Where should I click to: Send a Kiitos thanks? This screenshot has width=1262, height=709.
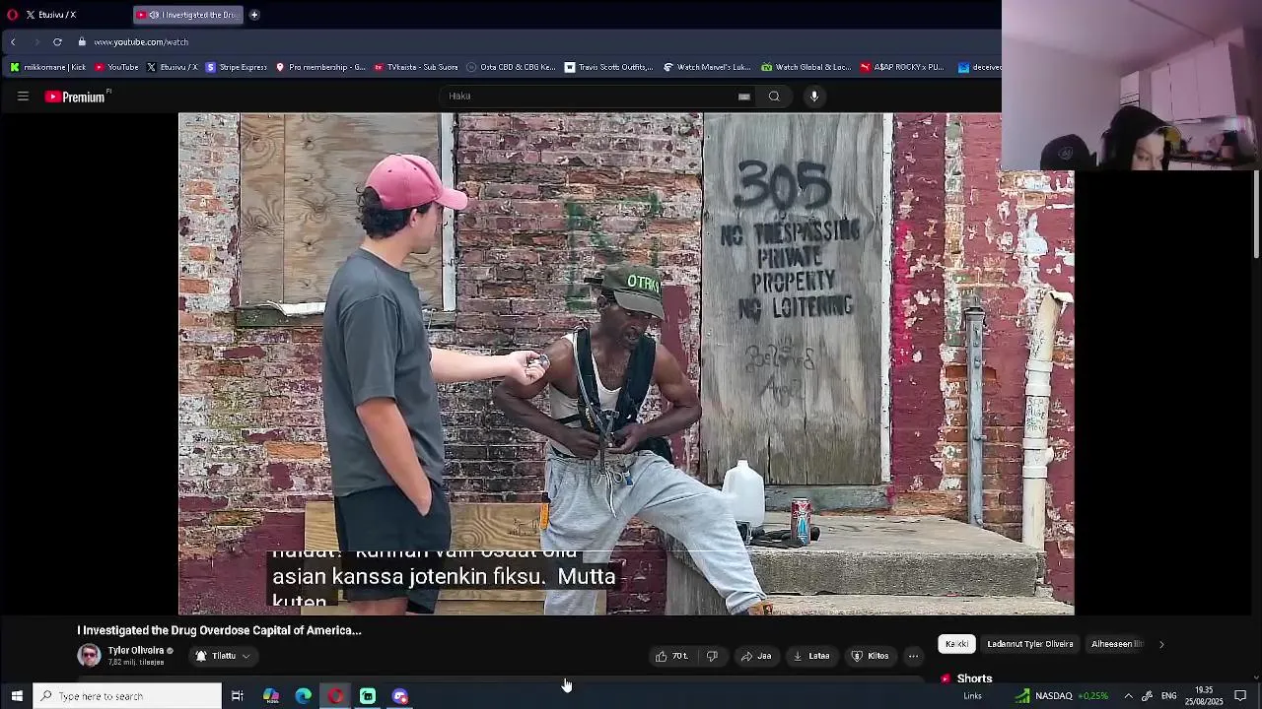click(871, 656)
